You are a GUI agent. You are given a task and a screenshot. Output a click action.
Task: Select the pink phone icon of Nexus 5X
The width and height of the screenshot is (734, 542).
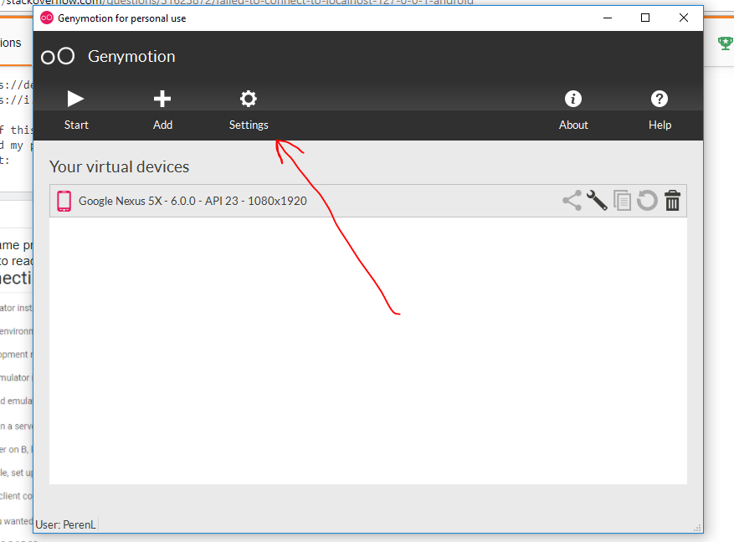tap(64, 201)
